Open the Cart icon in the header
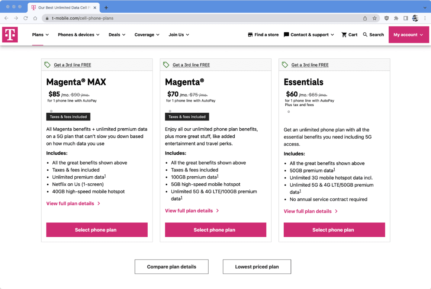431x289 pixels. coord(344,35)
